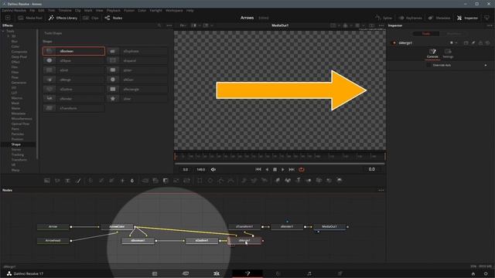Add a Matte Control node from toolbar
This screenshot has height=278, width=495.
(x=166, y=181)
